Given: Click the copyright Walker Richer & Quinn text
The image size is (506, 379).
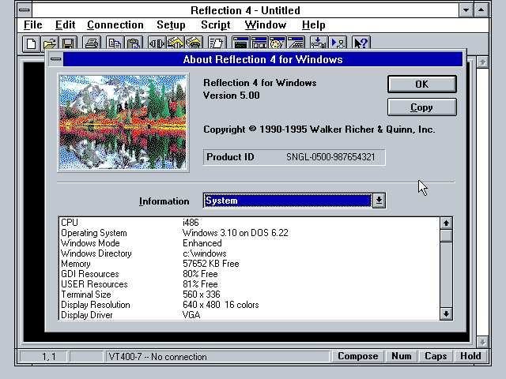Looking at the screenshot, I should [x=319, y=129].
